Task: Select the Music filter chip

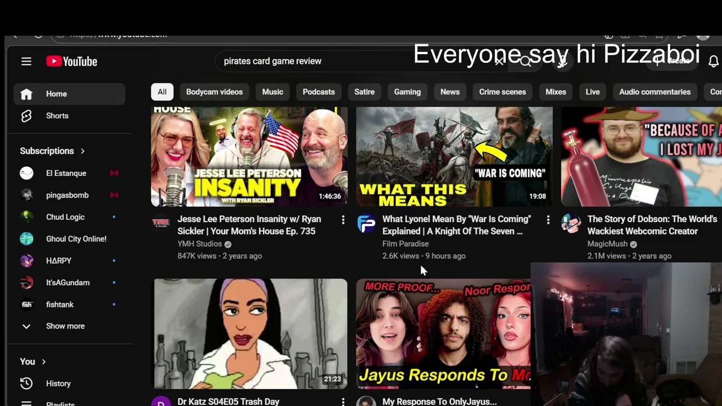Action: [x=272, y=92]
